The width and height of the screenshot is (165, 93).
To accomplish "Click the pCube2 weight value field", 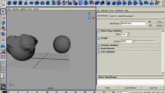I will coord(126,41).
